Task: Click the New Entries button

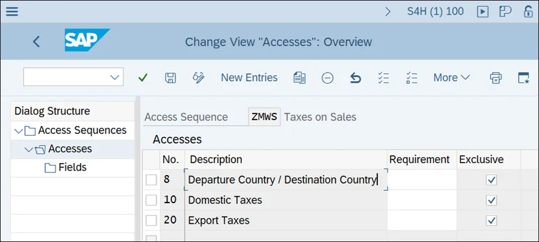Action: (x=249, y=78)
